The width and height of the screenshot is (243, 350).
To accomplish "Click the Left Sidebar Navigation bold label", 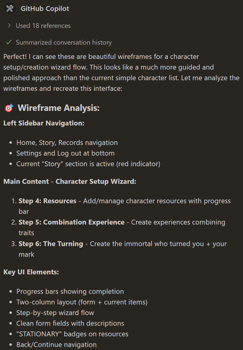I will (x=44, y=123).
